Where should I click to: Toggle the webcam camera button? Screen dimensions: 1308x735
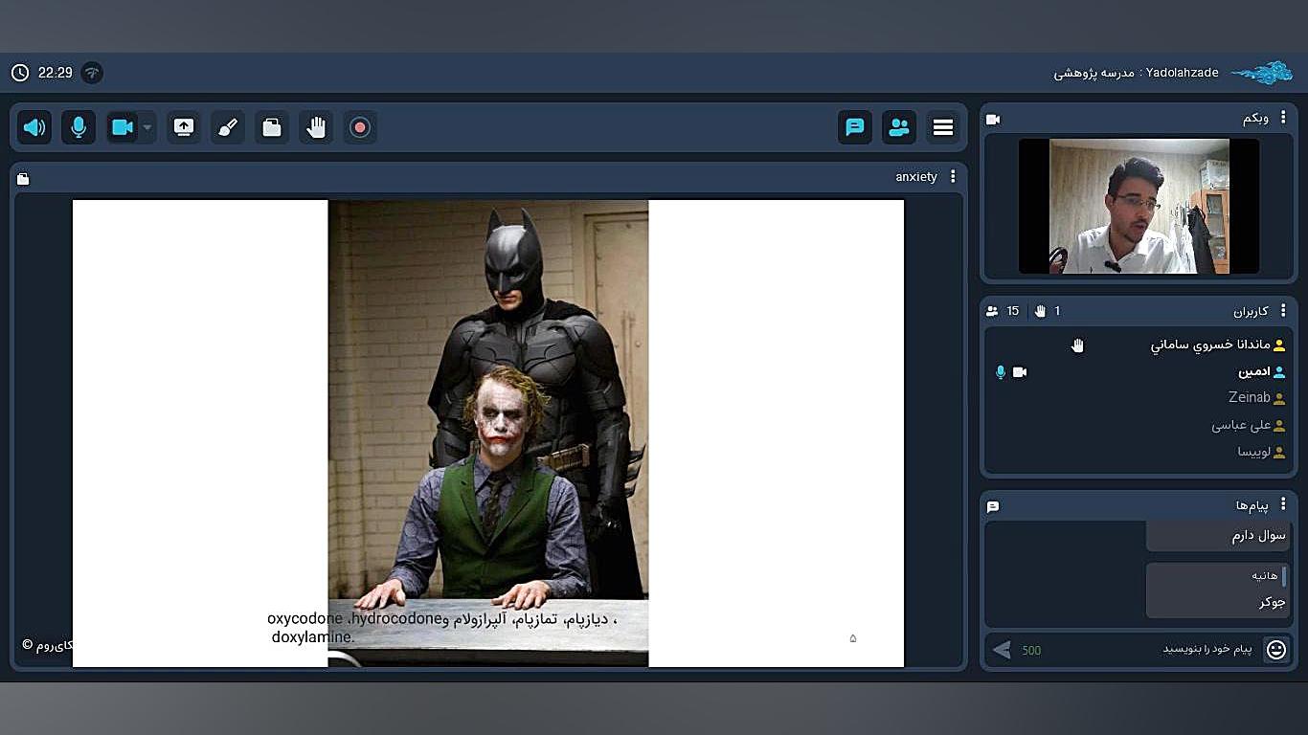(122, 127)
